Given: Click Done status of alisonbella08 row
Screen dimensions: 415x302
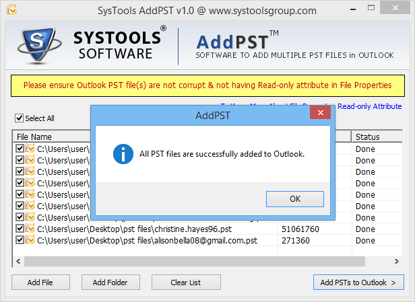Looking at the screenshot, I should click(365, 240).
